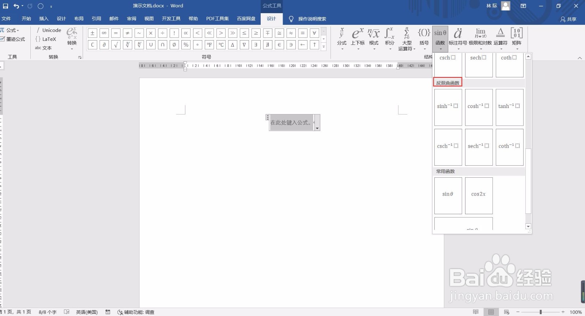Insert the multiplication sign symbol

151,33
